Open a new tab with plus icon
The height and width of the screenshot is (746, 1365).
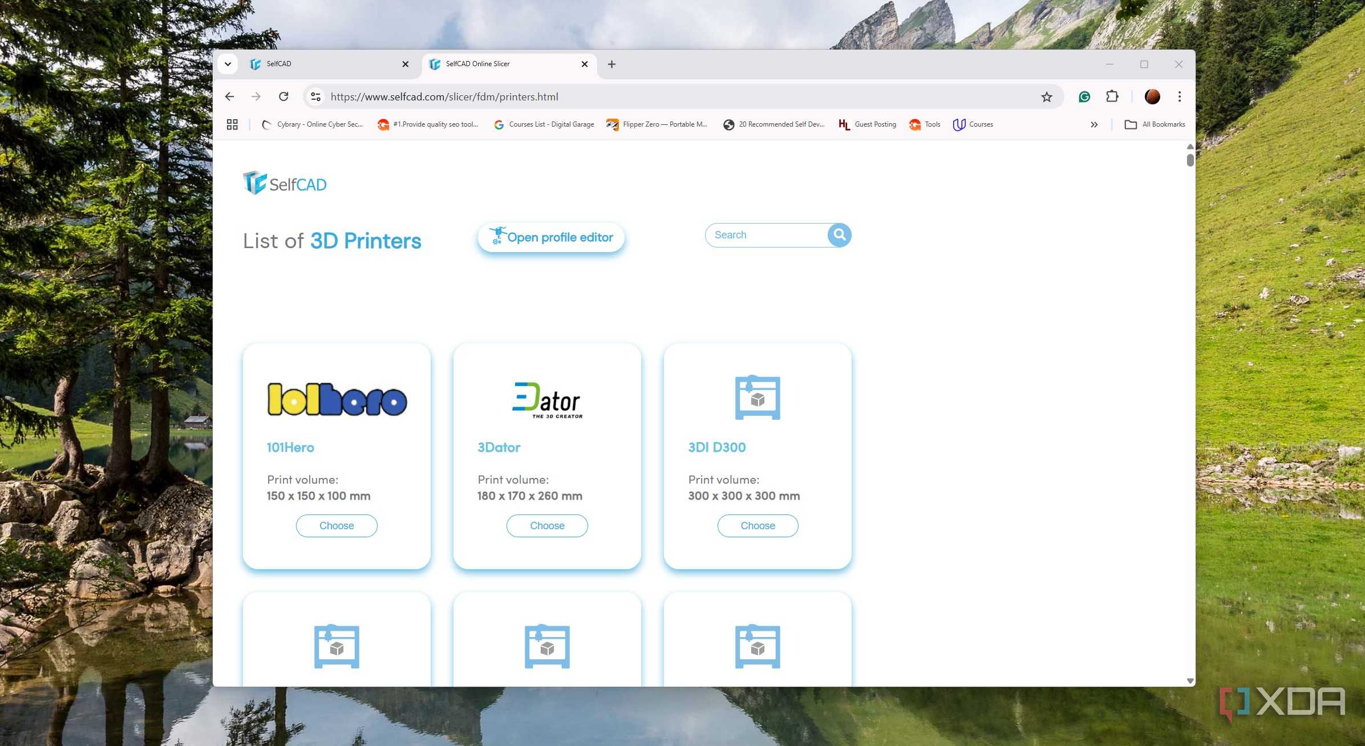[x=611, y=64]
